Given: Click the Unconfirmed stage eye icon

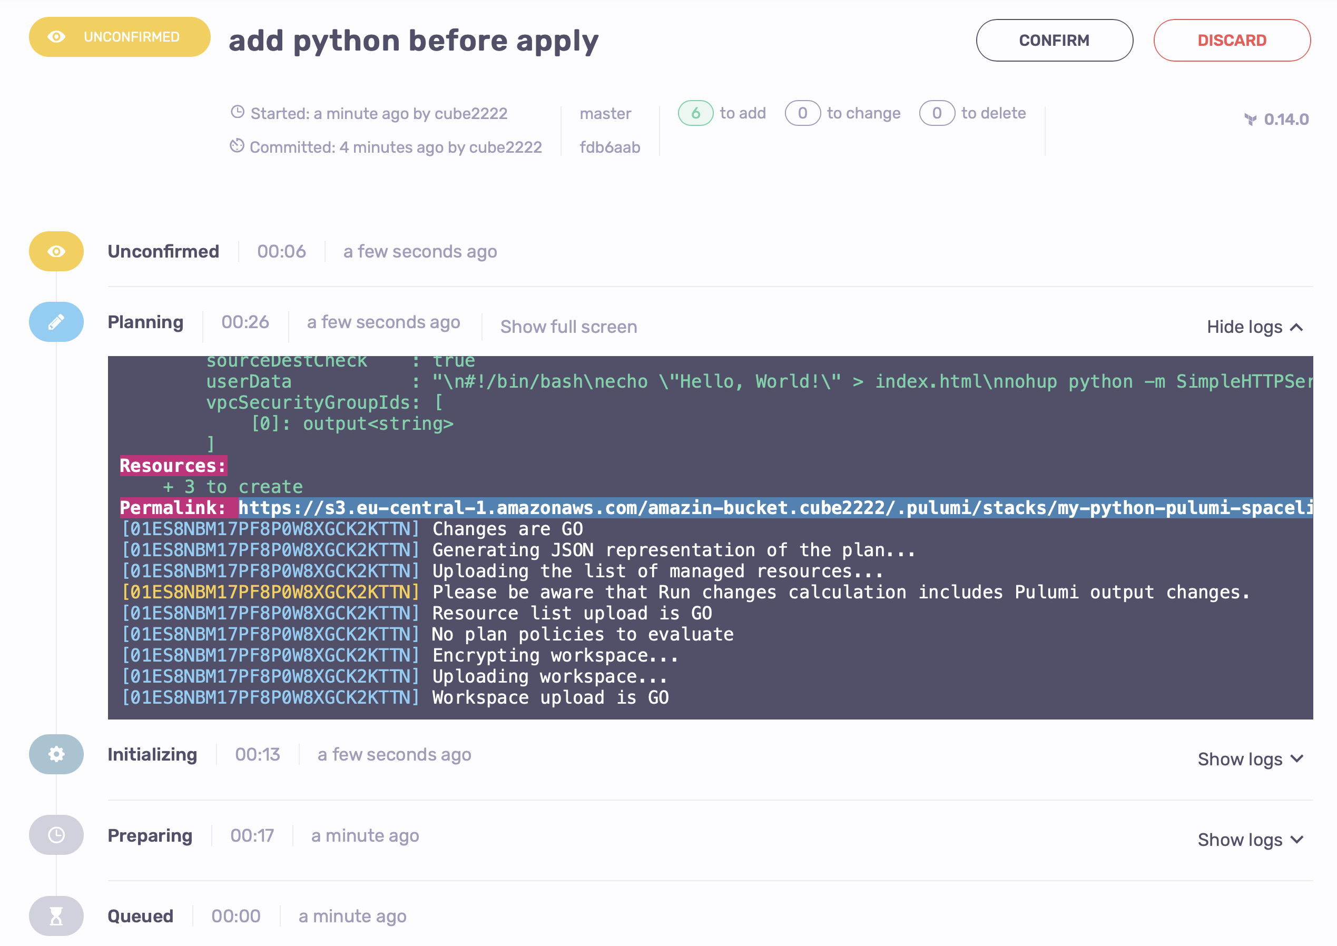Looking at the screenshot, I should click(x=56, y=251).
